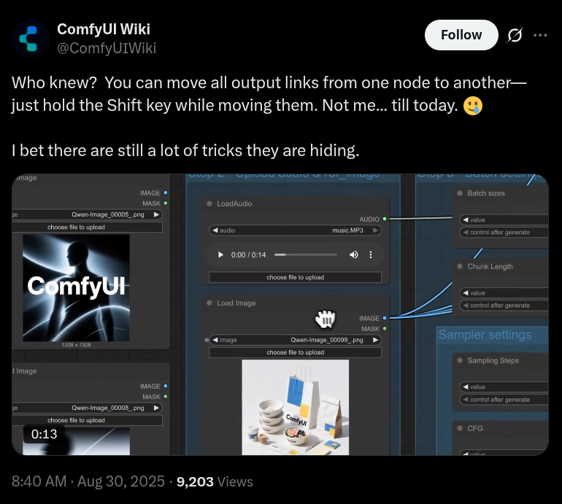Open the three-dot more options menu
The height and width of the screenshot is (504, 562).
(x=540, y=35)
